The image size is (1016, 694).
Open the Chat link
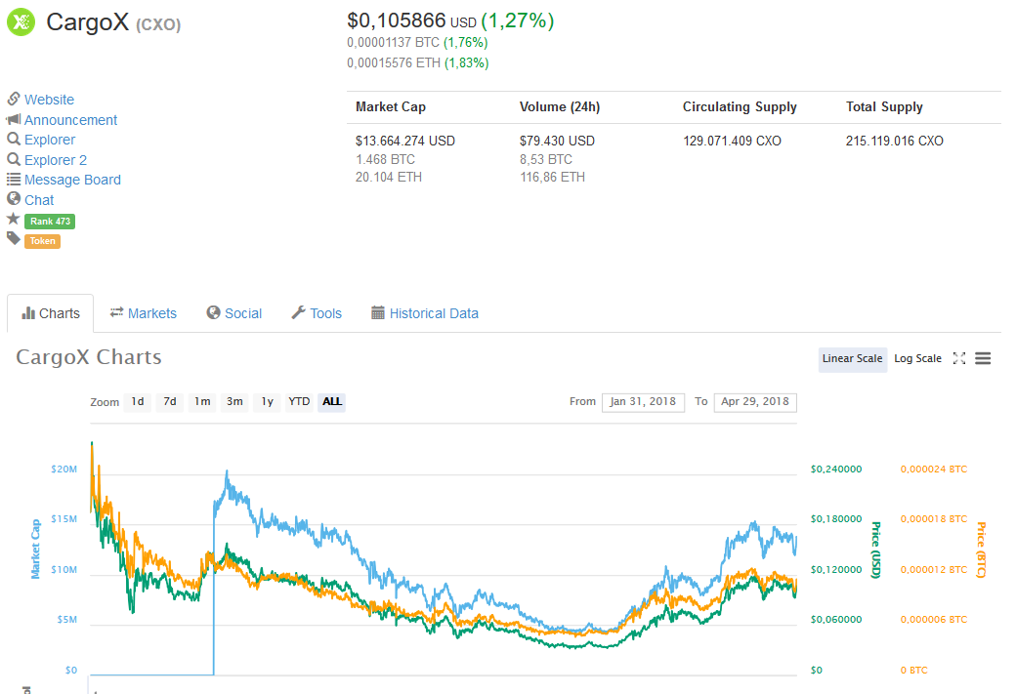[39, 200]
